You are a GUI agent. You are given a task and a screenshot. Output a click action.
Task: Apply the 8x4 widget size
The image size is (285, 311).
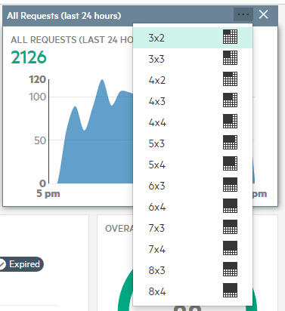click(x=193, y=291)
